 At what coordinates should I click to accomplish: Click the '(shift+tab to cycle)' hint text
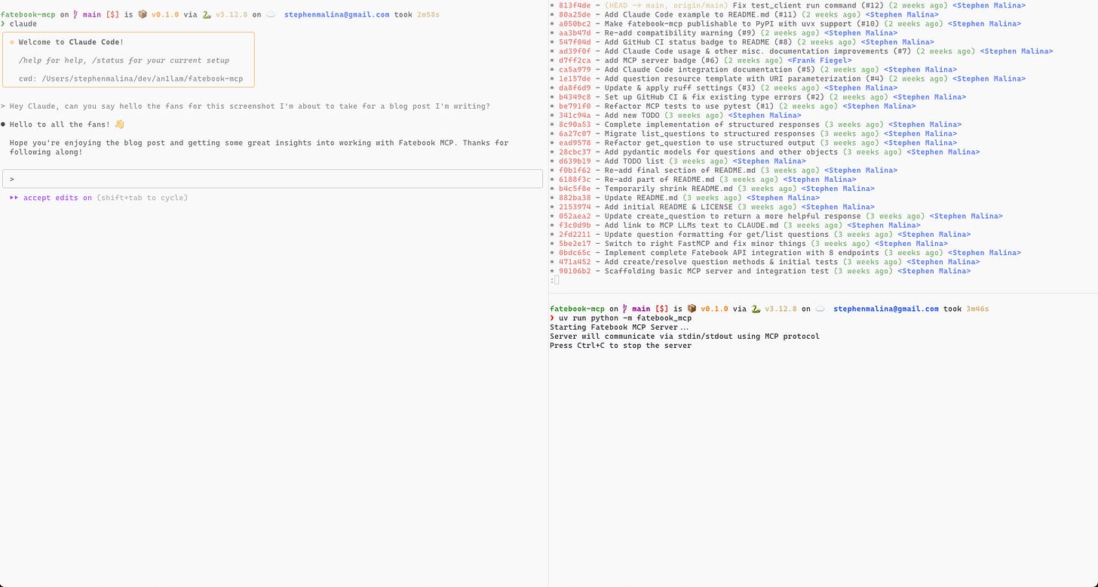pyautogui.click(x=142, y=198)
